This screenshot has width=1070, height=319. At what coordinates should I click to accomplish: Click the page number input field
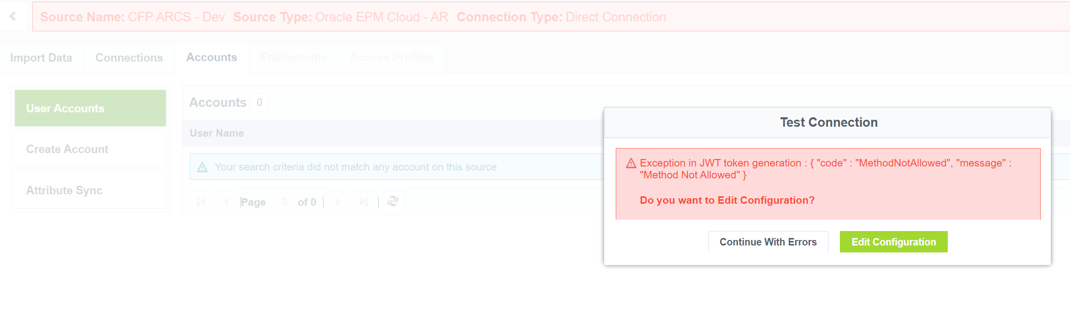click(284, 202)
